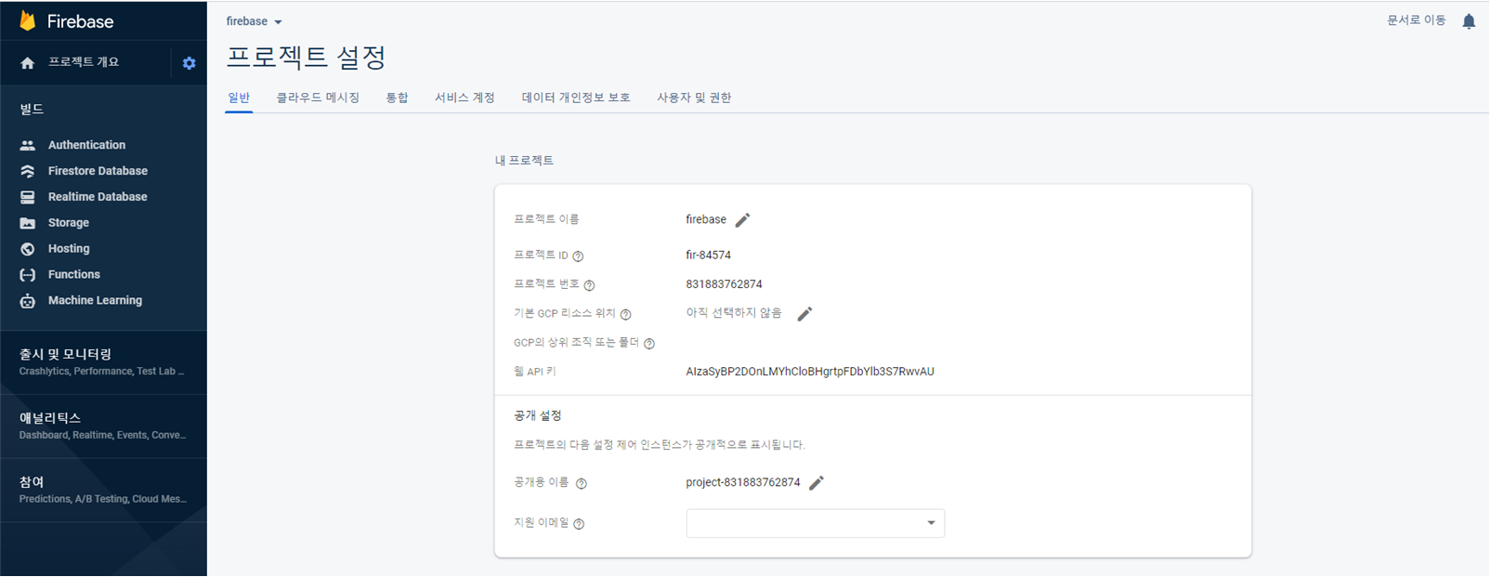Click the Firestore Database icon
Image resolution: width=1490 pixels, height=577 pixels.
[x=28, y=171]
